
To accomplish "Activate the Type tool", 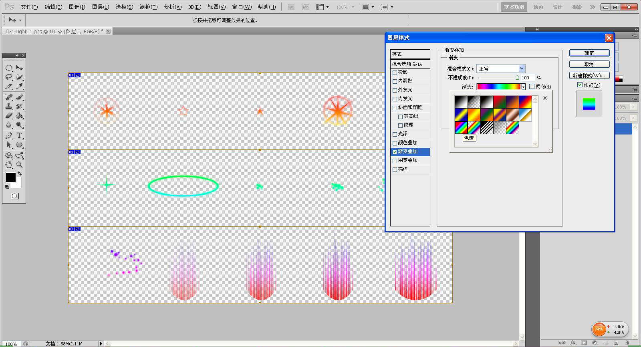I will click(x=19, y=135).
